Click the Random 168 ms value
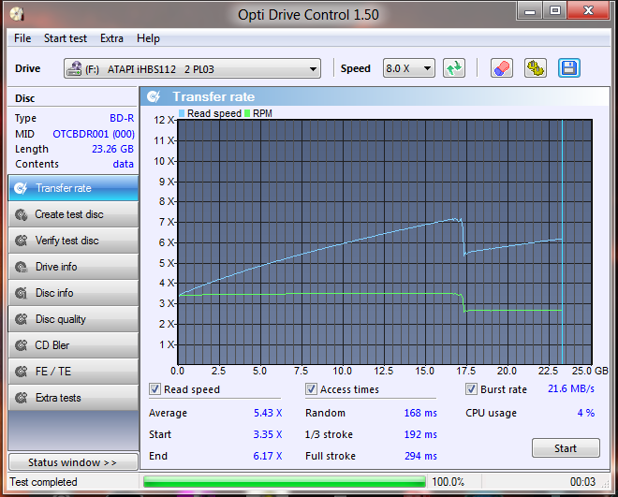 [420, 413]
